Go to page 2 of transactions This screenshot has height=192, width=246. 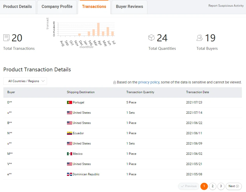(213, 186)
